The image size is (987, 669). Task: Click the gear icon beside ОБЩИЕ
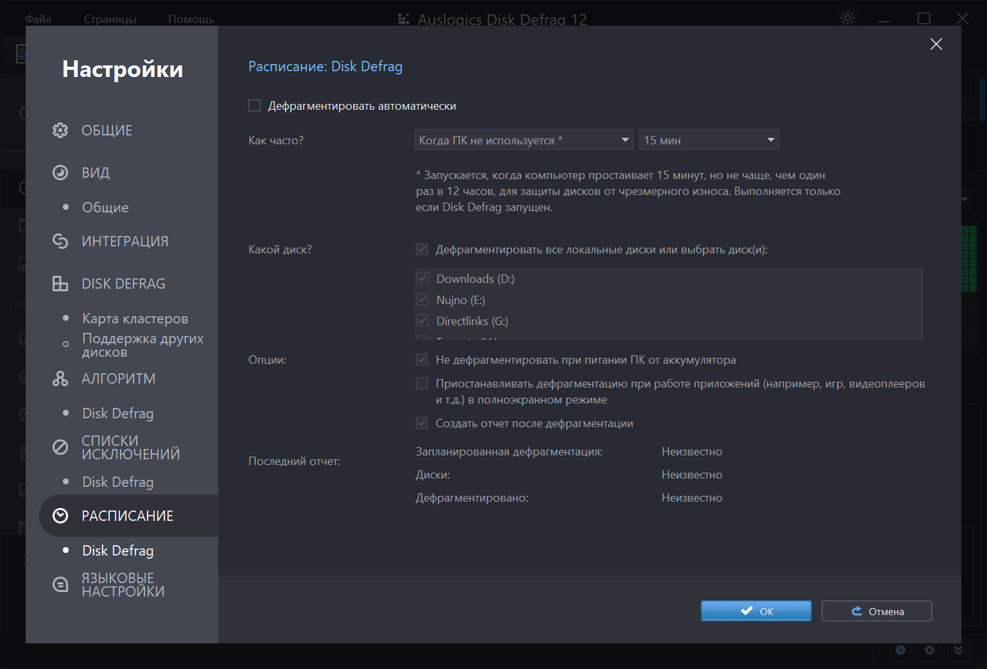(60, 130)
